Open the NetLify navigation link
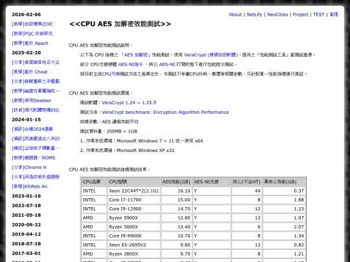350x262 pixels. pyautogui.click(x=254, y=14)
